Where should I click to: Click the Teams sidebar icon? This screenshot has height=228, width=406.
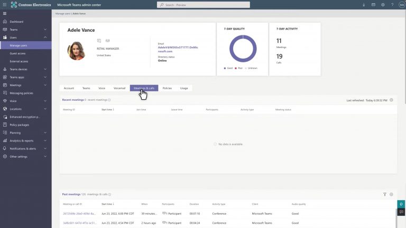click(x=5, y=30)
